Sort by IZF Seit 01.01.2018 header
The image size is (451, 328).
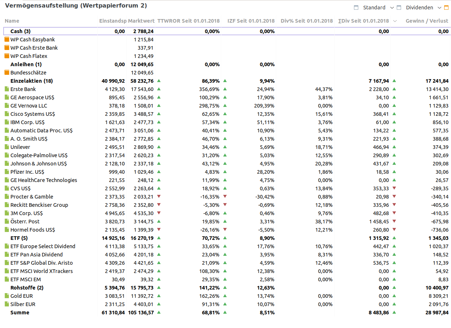251,21
